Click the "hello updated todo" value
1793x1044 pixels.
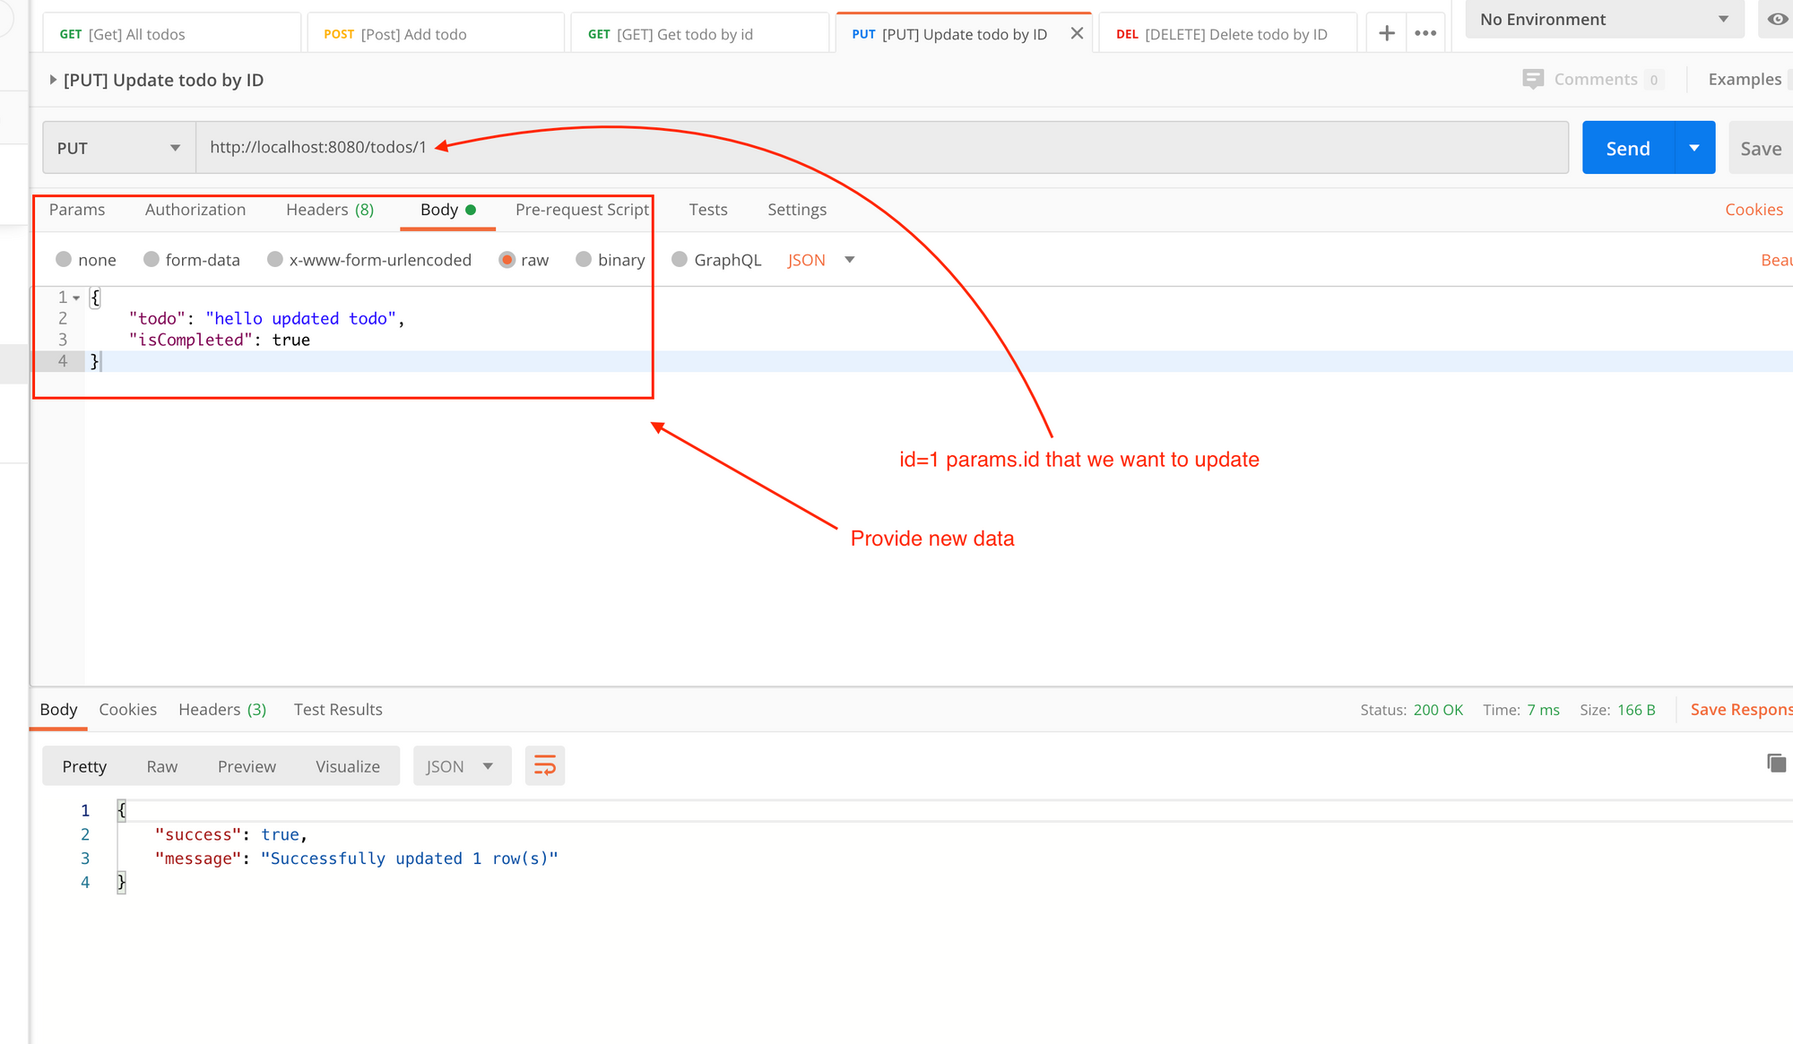tap(300, 318)
